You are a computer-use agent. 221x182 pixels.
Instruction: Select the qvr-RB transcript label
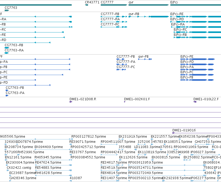click(x=134, y=14)
